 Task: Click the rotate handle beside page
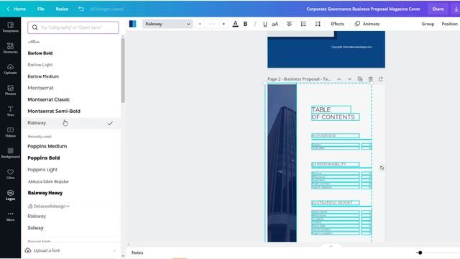click(382, 168)
